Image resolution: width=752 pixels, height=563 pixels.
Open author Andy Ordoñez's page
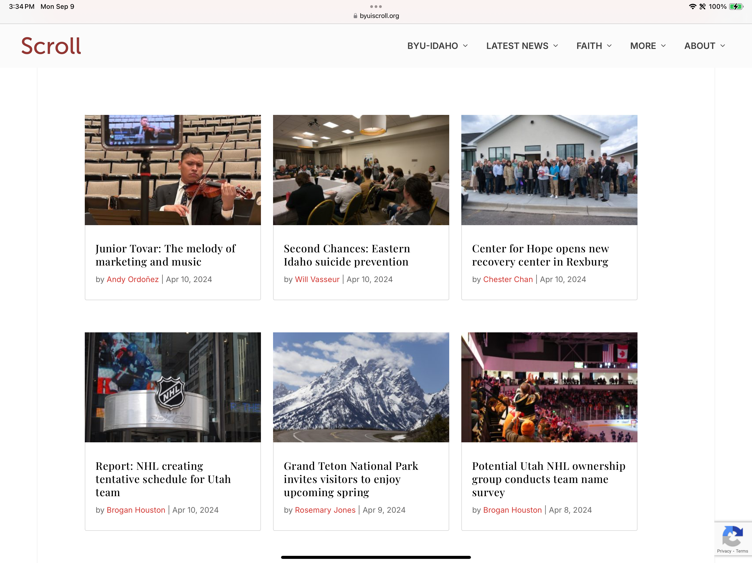133,280
